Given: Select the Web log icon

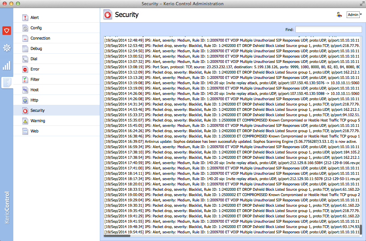Looking at the screenshot, I should [x=25, y=131].
